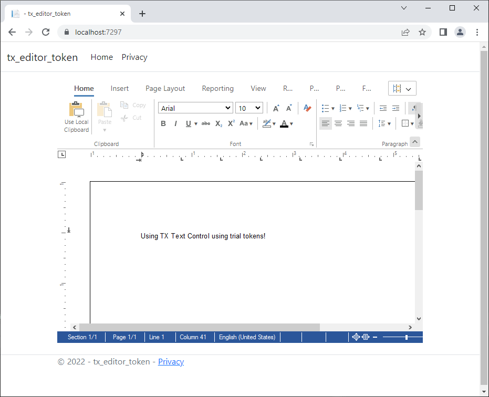
Task: Click the tab type selector at ruler corner
Action: [62, 154]
